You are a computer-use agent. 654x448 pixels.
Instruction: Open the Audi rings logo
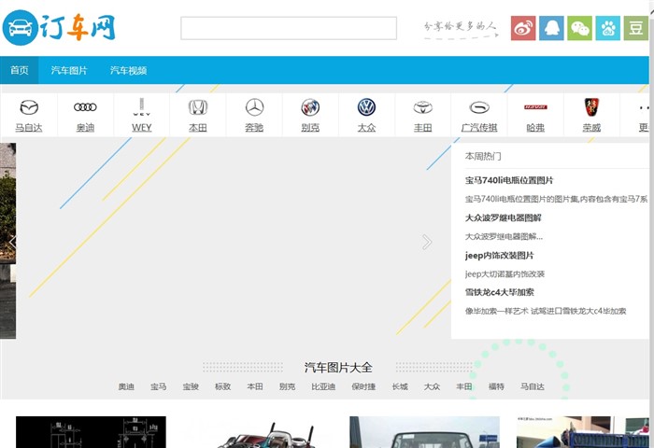pos(85,107)
